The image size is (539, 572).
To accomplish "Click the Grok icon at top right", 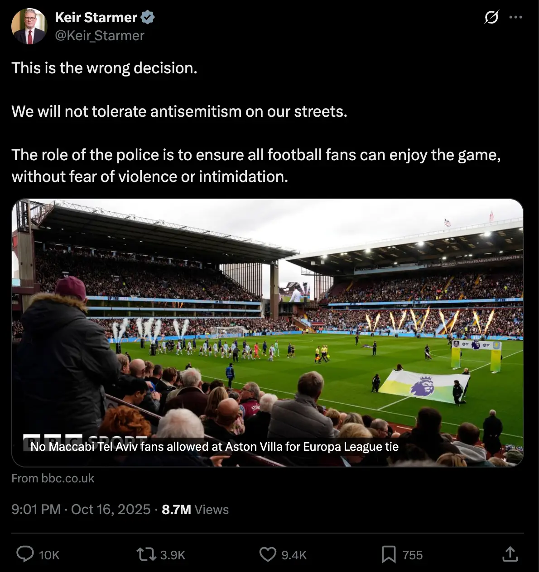I will (x=491, y=17).
